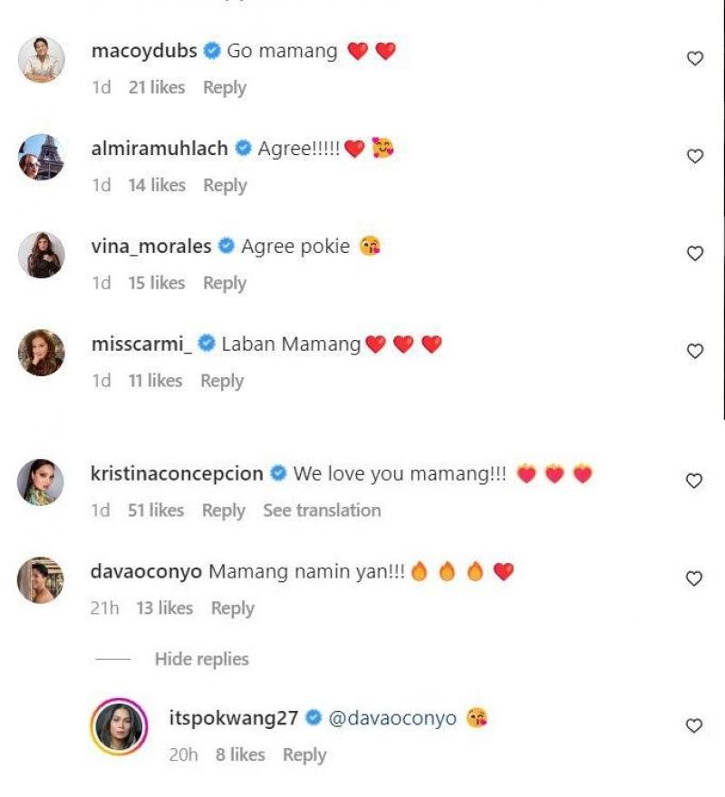Click macoydubs' verified badge
The image size is (725, 797).
[x=210, y=52]
